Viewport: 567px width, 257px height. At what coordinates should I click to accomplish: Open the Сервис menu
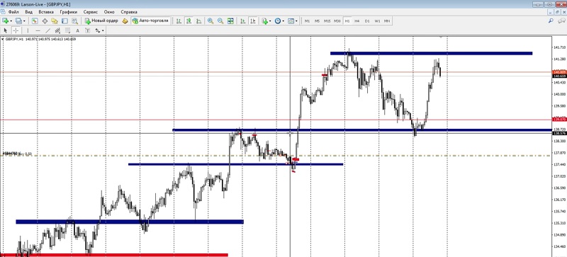click(x=91, y=11)
